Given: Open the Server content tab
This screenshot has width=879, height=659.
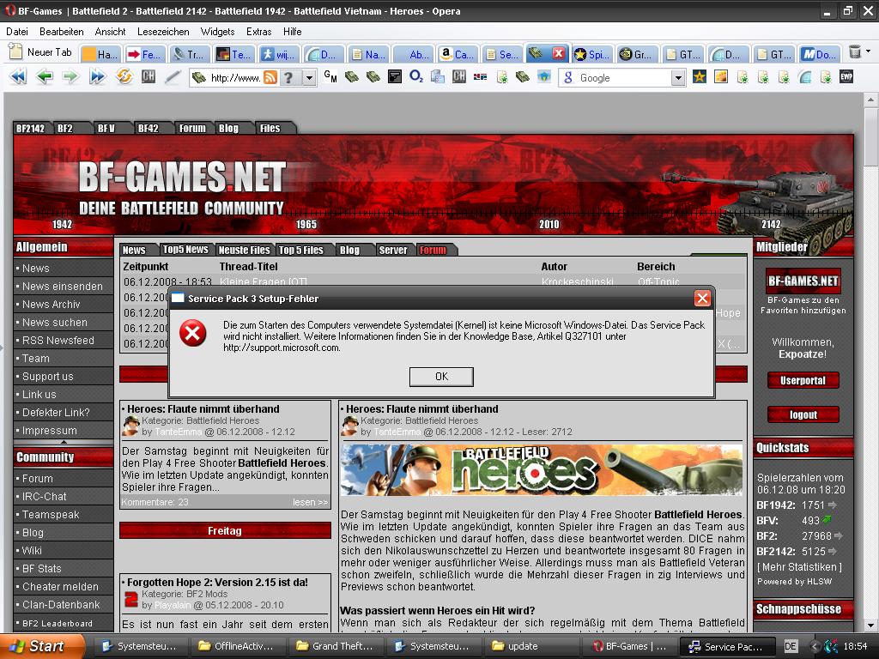Looking at the screenshot, I should click(393, 250).
